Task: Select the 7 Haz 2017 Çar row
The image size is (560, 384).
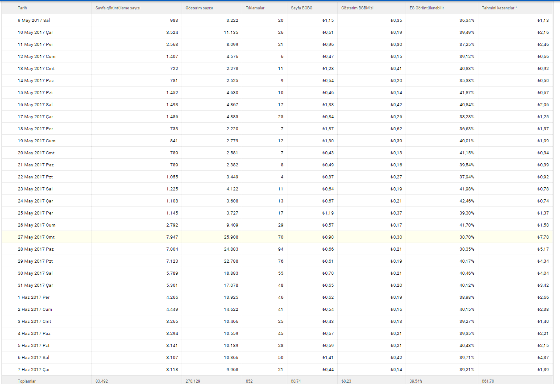Action: [x=280, y=369]
